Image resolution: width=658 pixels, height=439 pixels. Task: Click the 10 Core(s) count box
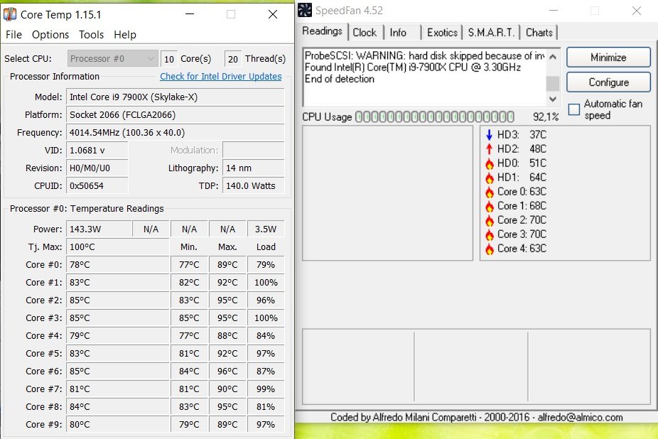168,59
